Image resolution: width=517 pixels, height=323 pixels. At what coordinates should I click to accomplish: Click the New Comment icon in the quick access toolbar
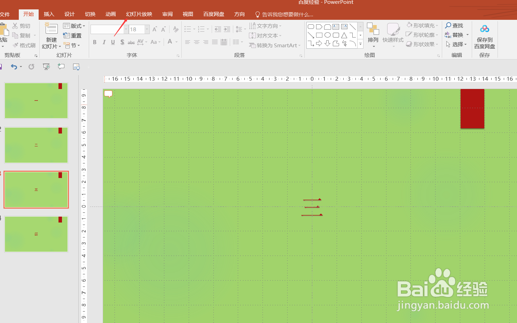(61, 66)
